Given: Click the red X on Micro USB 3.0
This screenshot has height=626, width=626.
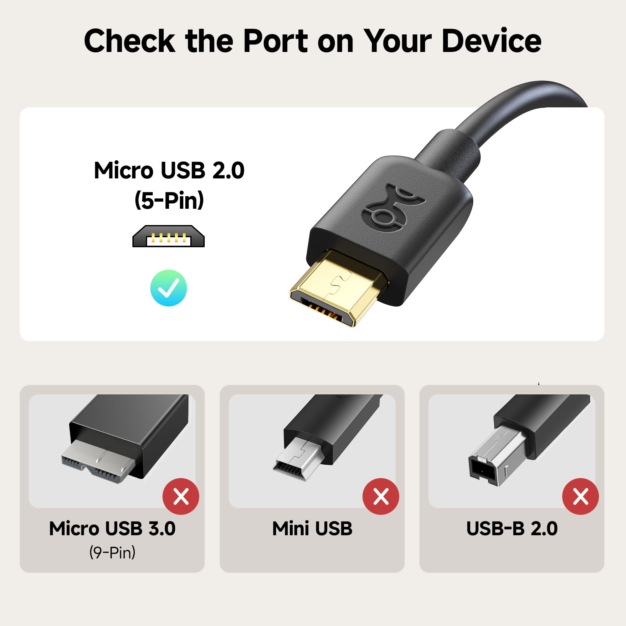Looking at the screenshot, I should pyautogui.click(x=181, y=496).
